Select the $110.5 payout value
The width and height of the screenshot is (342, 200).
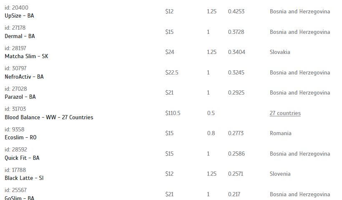[173, 113]
